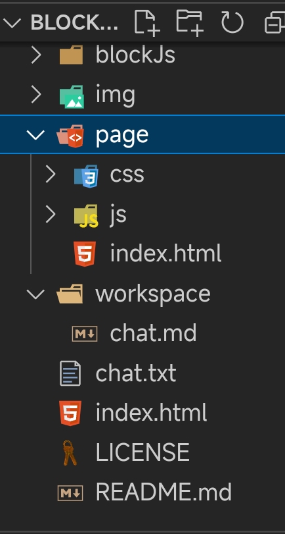285x534 pixels.
Task: Select the LICENSE file
Action: point(142,452)
